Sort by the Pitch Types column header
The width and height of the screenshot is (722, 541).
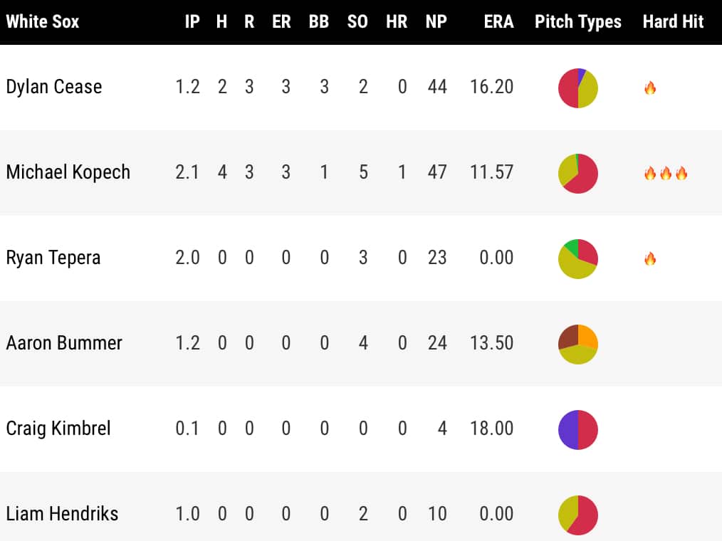577,21
